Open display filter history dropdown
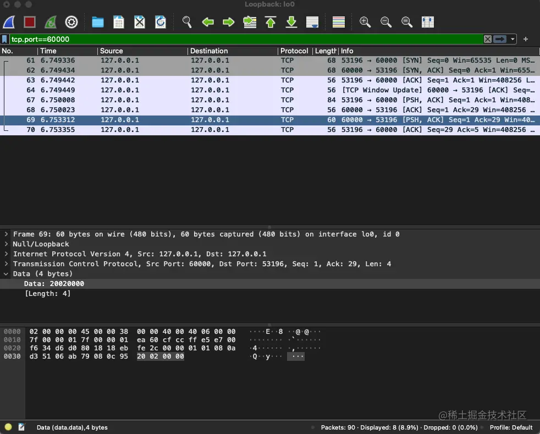 coord(513,39)
